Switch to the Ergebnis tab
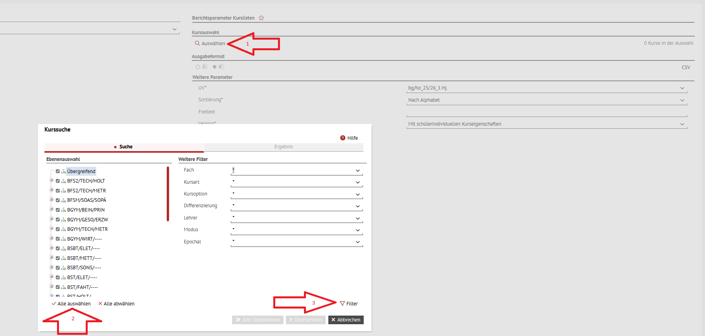This screenshot has height=336, width=705. coord(283,147)
